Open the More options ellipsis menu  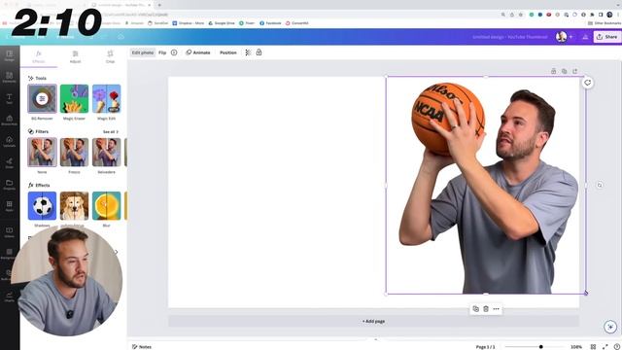click(x=497, y=309)
